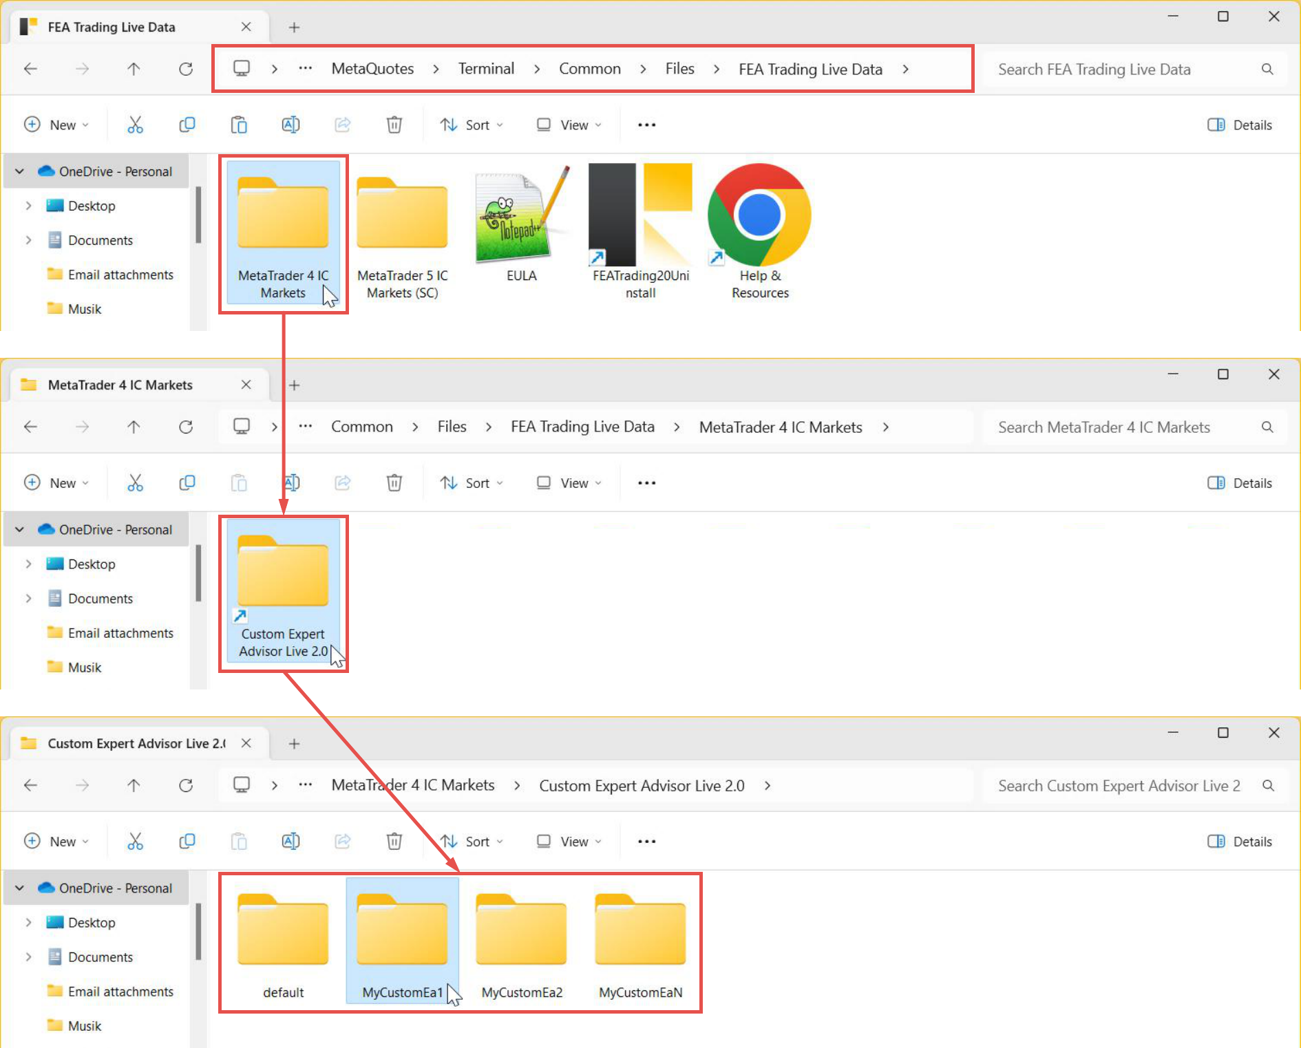This screenshot has height=1048, width=1301.
Task: Go up one level in Custom Expert Advisor window
Action: tap(134, 786)
